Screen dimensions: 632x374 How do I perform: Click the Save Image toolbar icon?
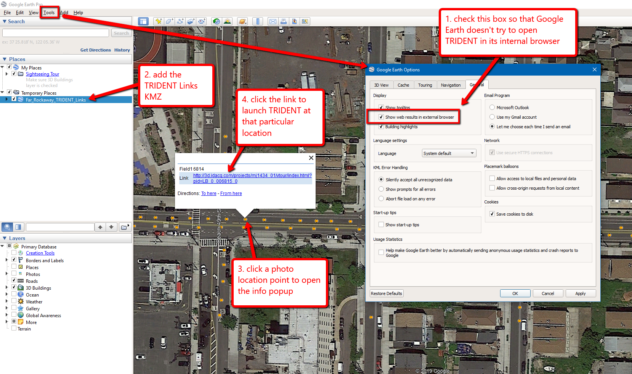pyautogui.click(x=294, y=21)
